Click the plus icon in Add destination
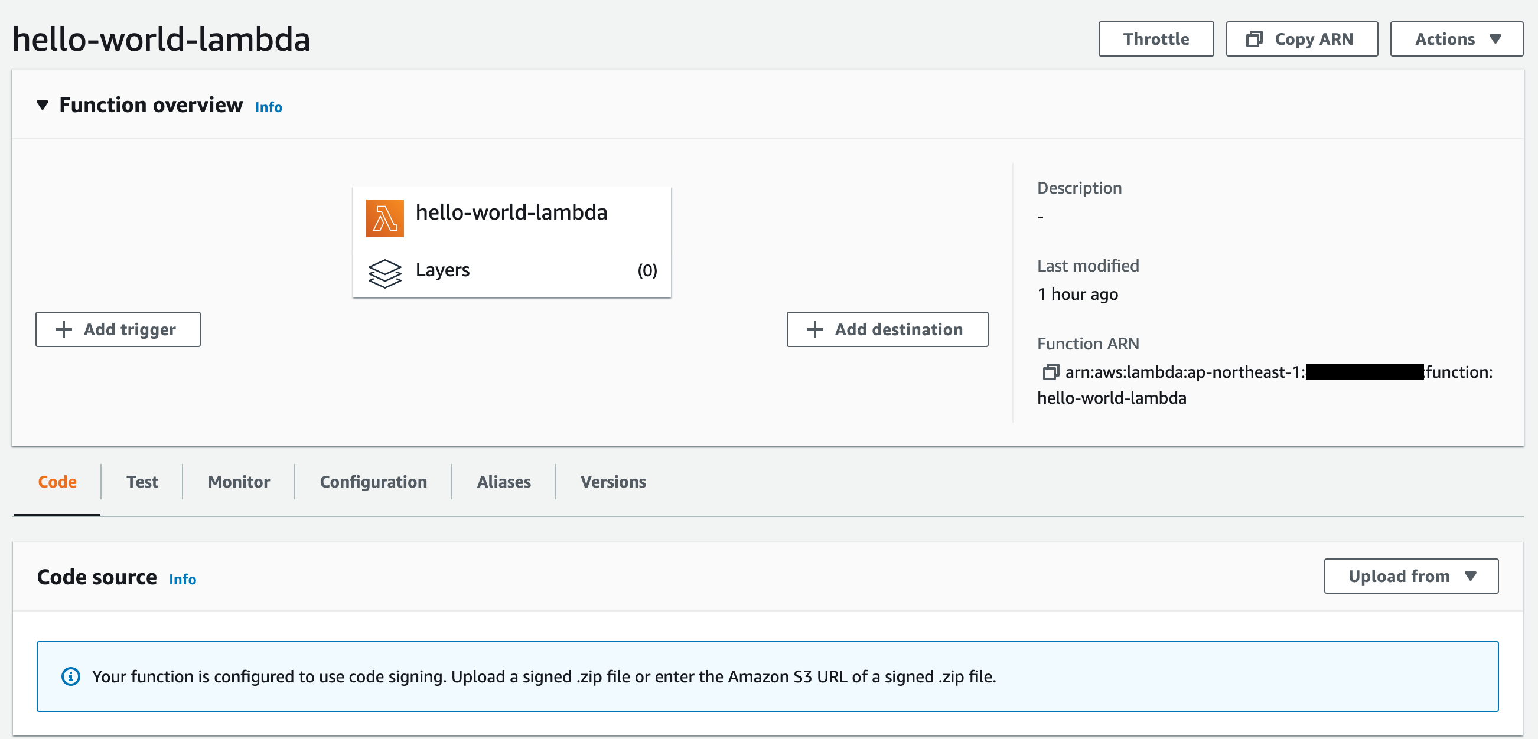 [x=814, y=329]
